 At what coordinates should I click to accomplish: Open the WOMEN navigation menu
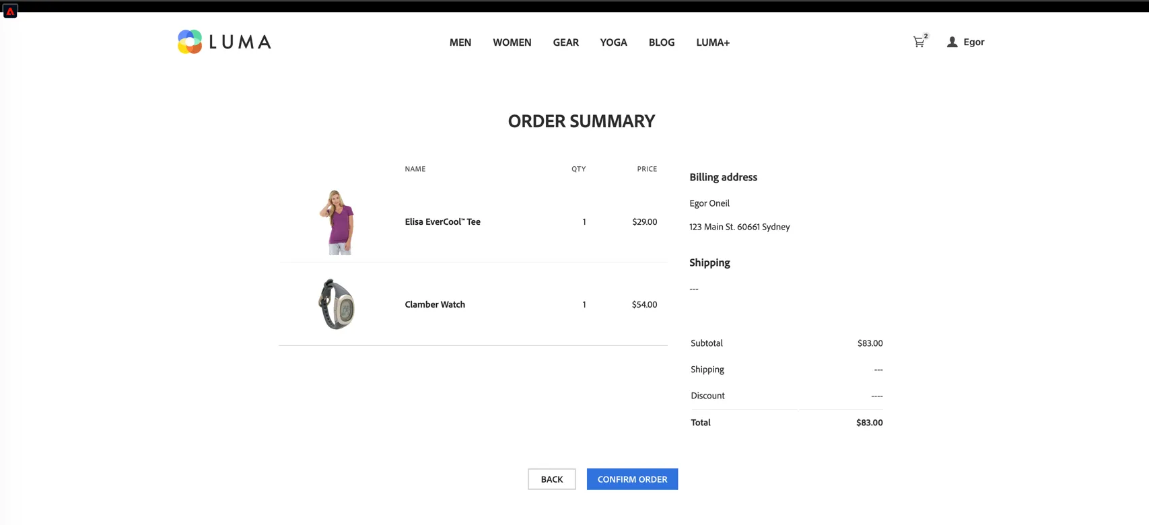coord(512,42)
